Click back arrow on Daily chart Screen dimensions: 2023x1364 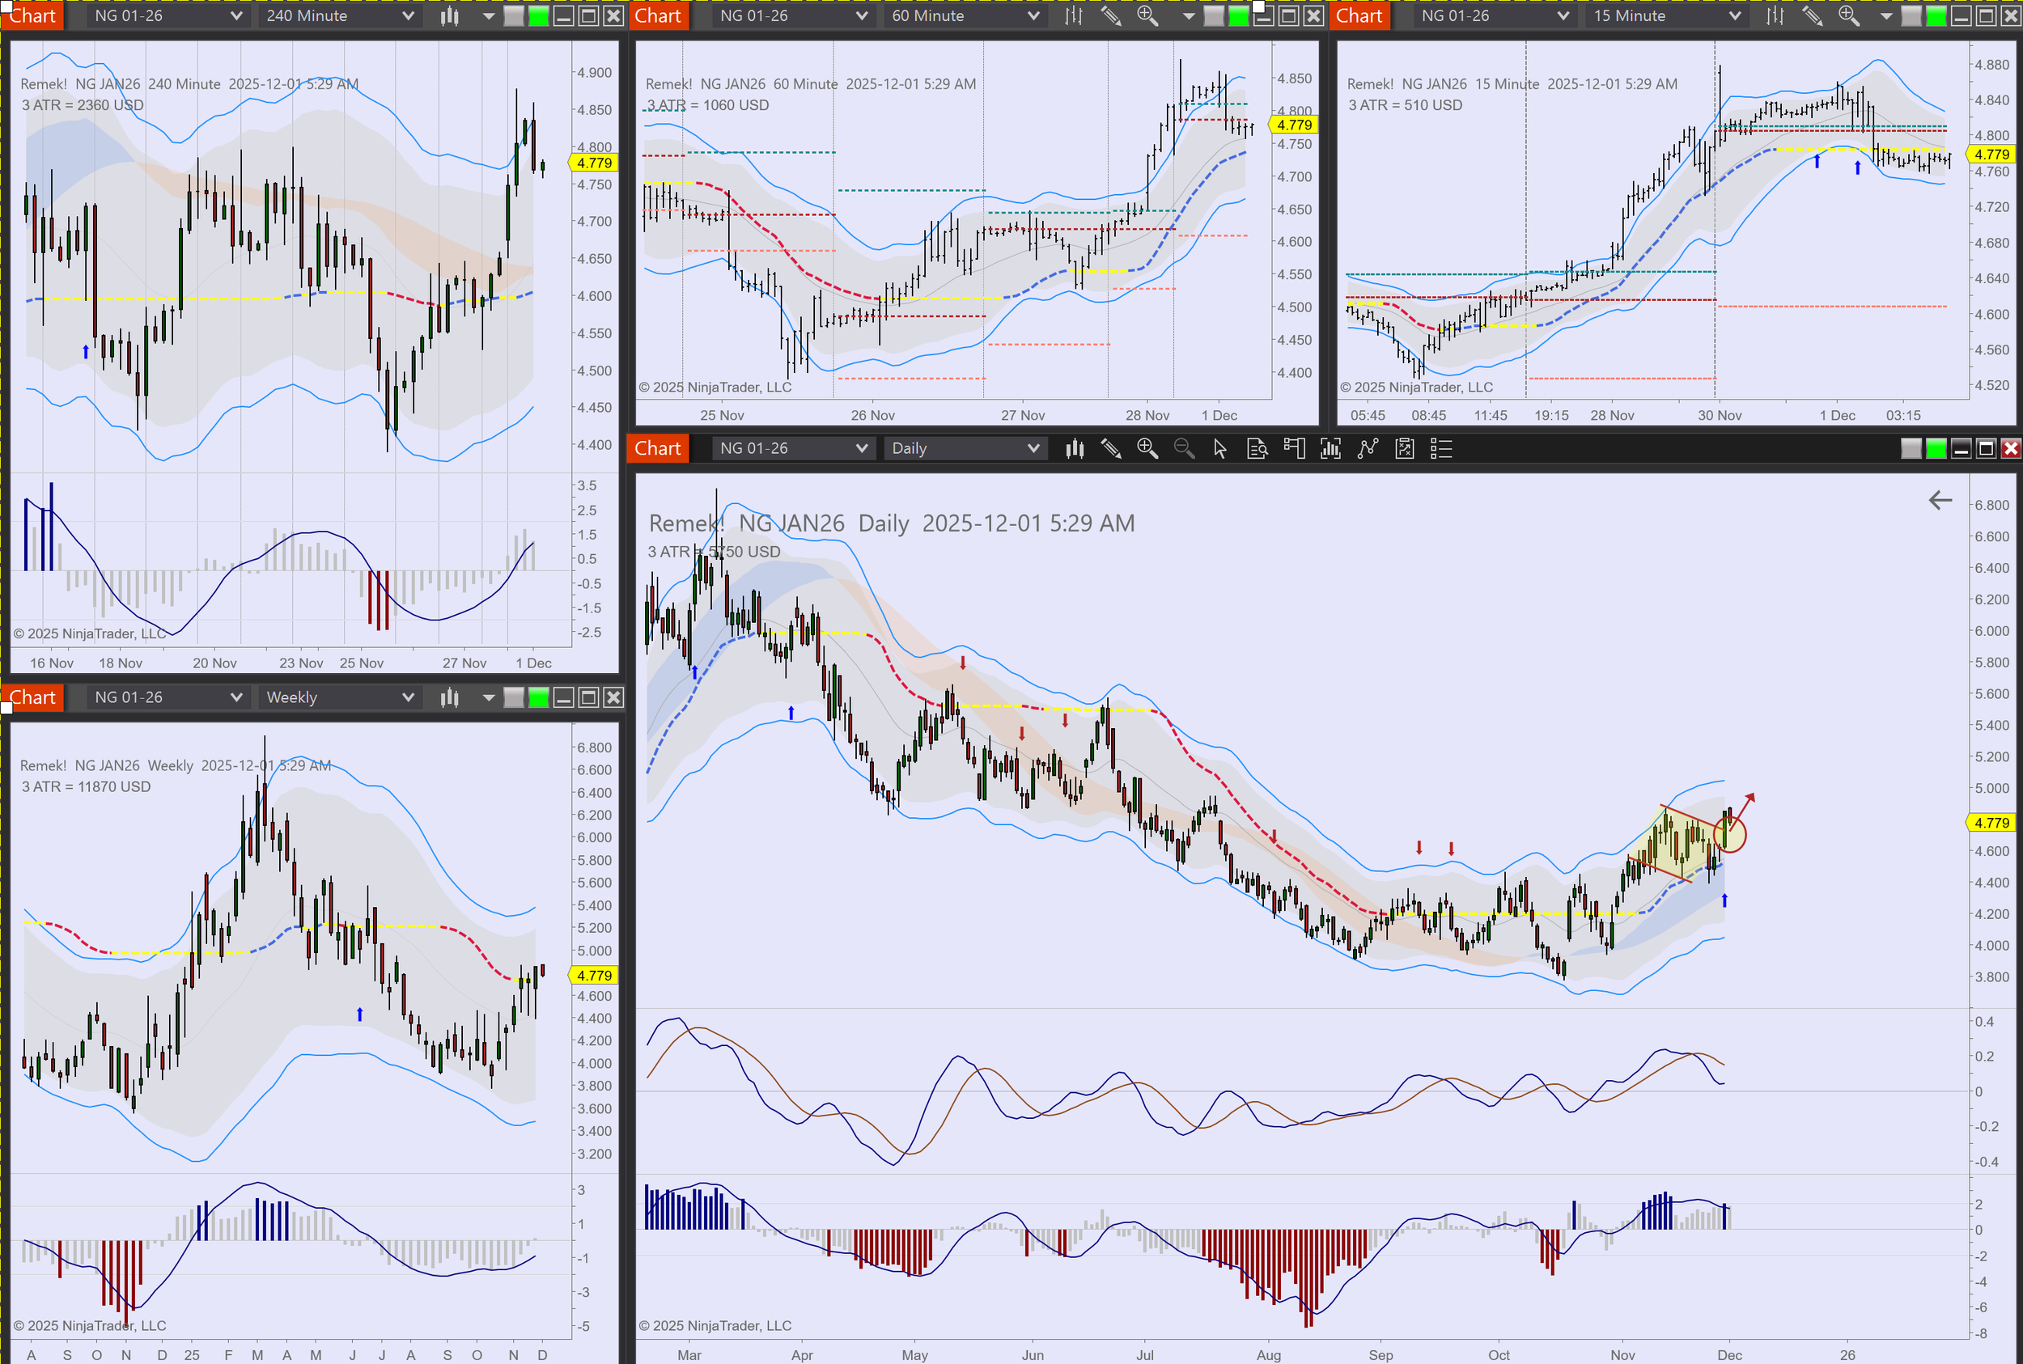tap(1940, 500)
